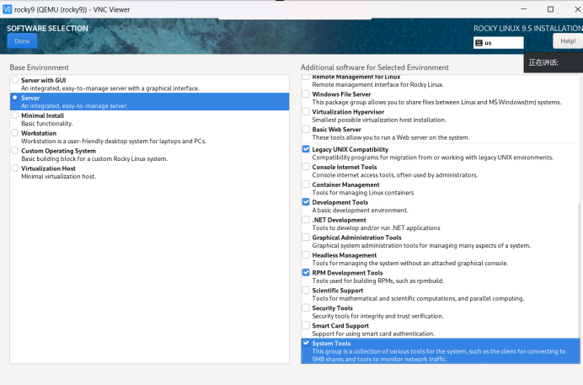583x385 pixels.
Task: Click the VNC Viewer title bar logo
Action: coord(8,8)
